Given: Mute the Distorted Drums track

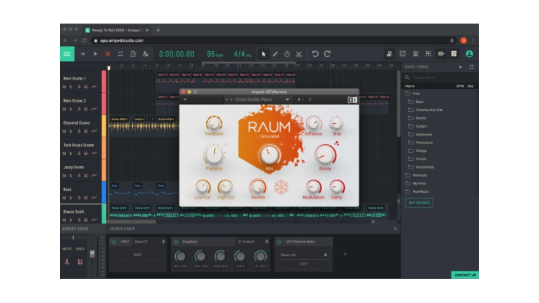Looking at the screenshot, I should click(x=64, y=131).
